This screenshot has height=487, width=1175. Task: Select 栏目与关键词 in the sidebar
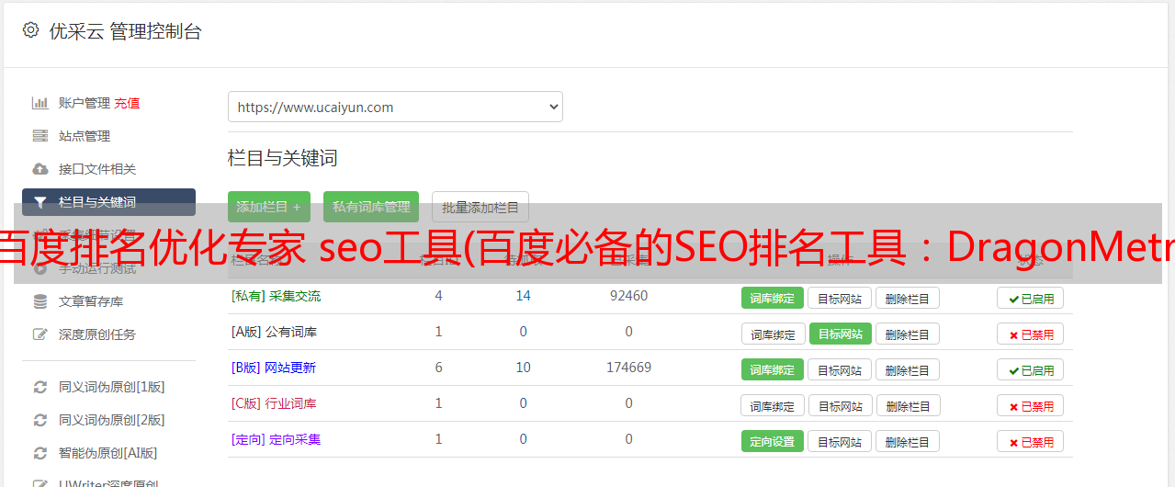[x=108, y=202]
